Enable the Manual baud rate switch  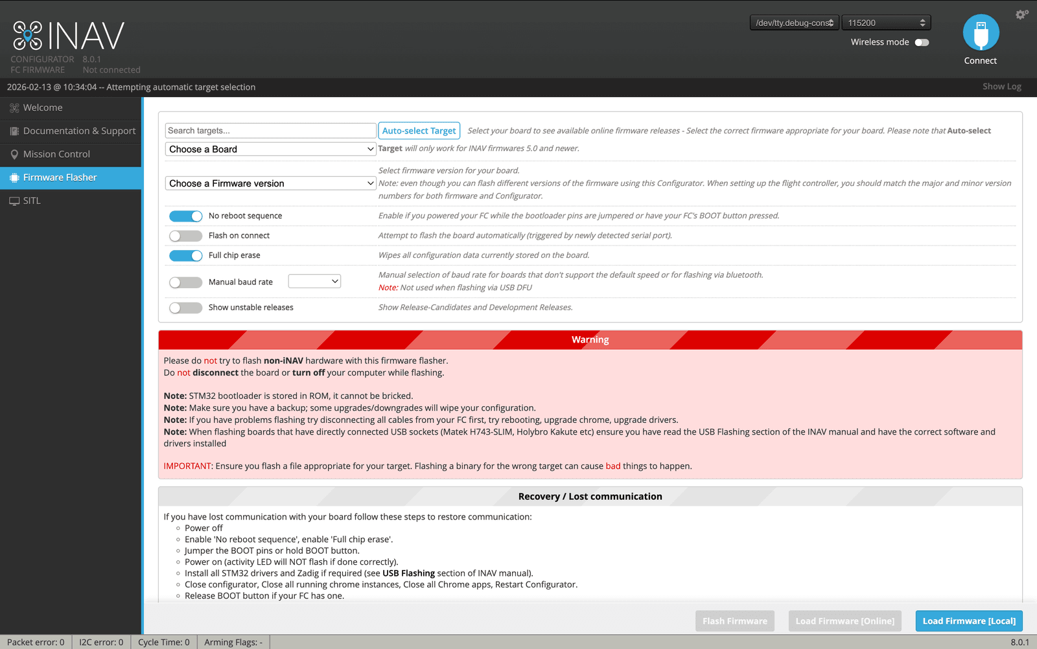[x=186, y=282]
